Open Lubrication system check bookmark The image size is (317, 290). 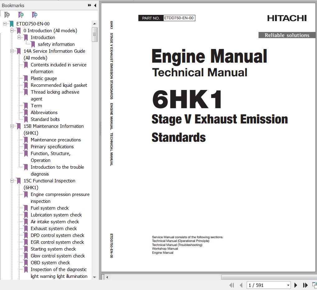(56, 215)
